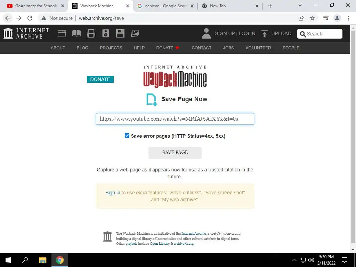Show hidden system tray icons
Screen dimensions: 356x267
(294, 260)
